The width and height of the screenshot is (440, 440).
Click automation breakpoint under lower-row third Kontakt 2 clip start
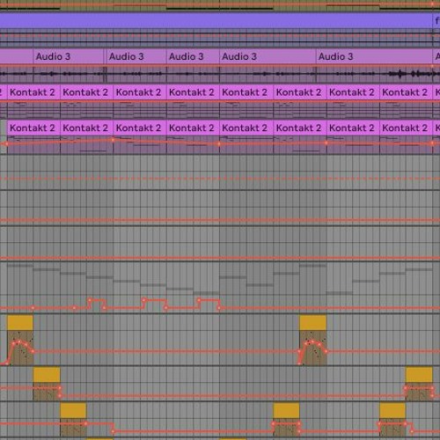pos(113,140)
